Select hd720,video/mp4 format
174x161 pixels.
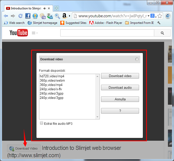pyautogui.click(x=67, y=76)
